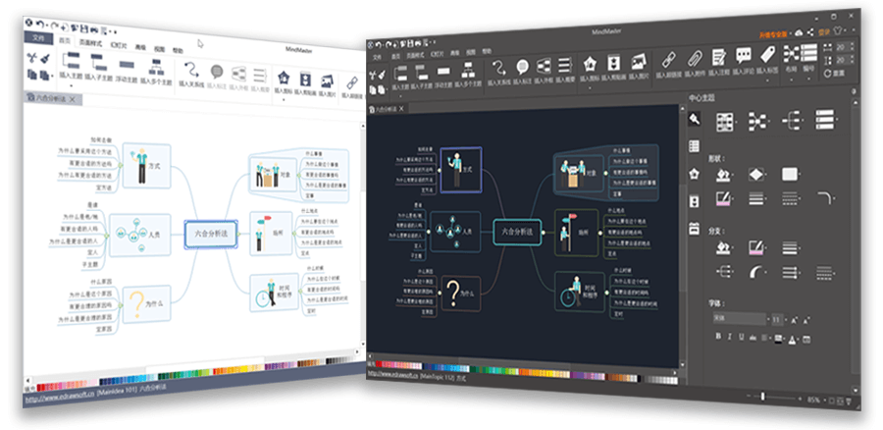Screen dimensions: 883x430
Task: Click Floating Topic icon in dark window
Action: (443, 71)
